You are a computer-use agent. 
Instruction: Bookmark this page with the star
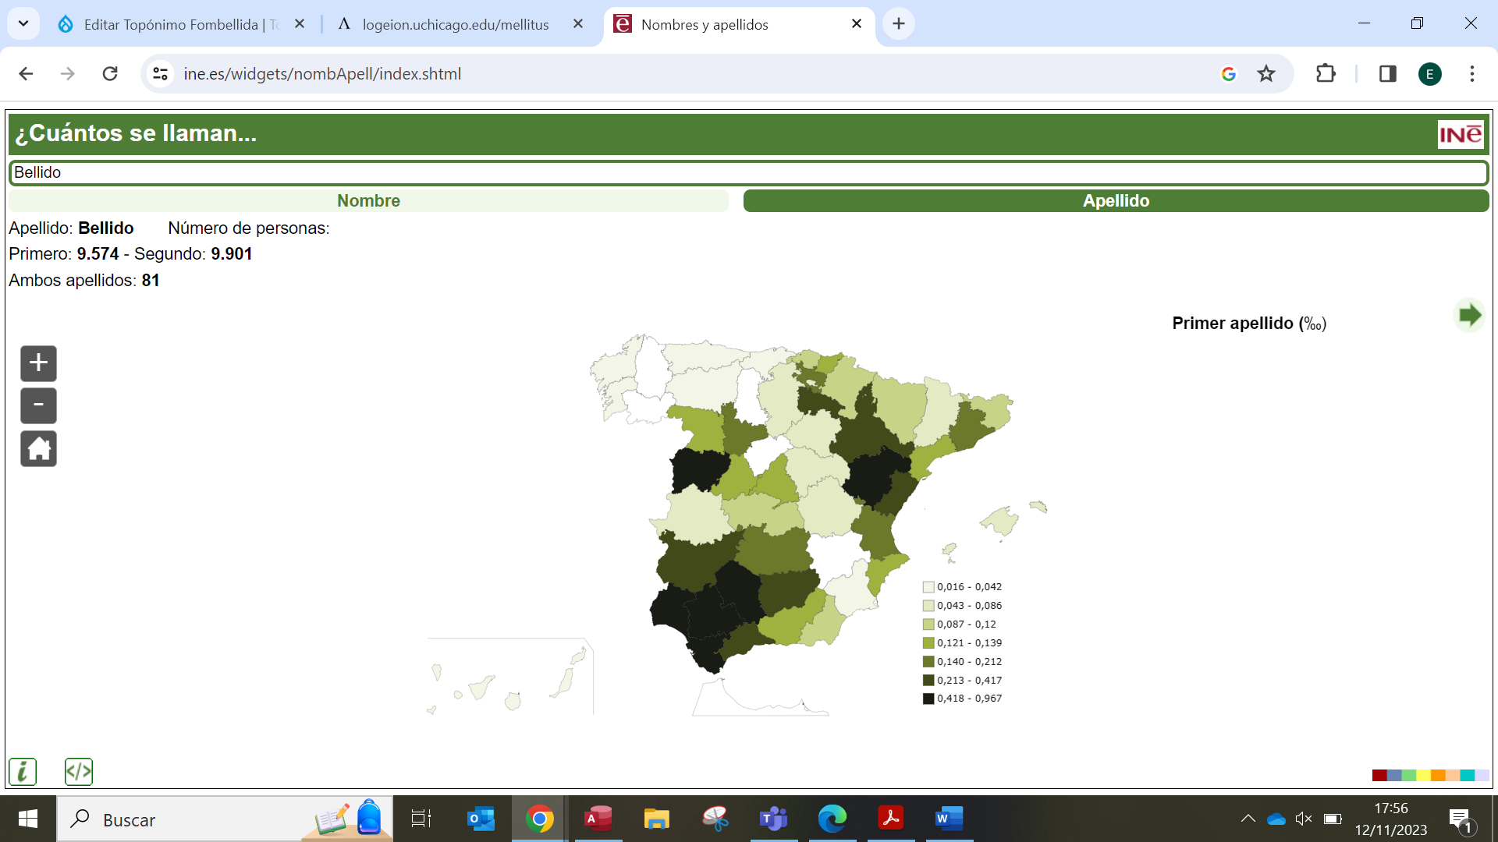tap(1265, 74)
